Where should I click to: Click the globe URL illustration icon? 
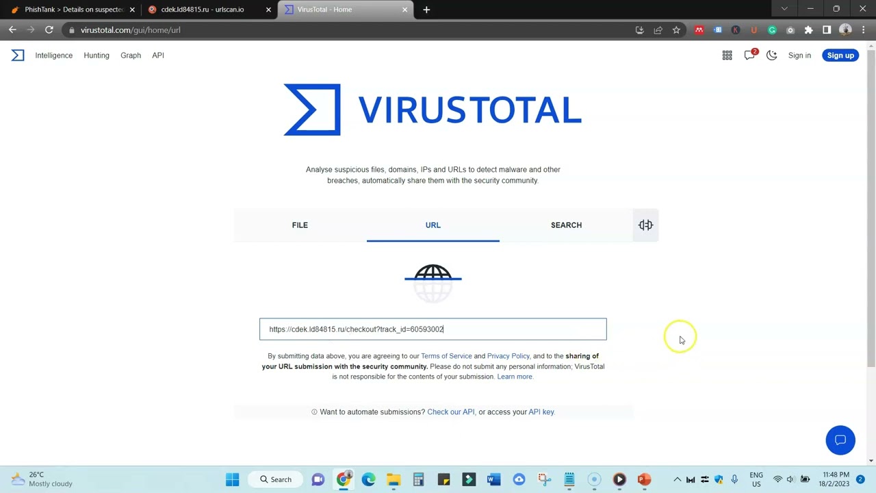(433, 282)
